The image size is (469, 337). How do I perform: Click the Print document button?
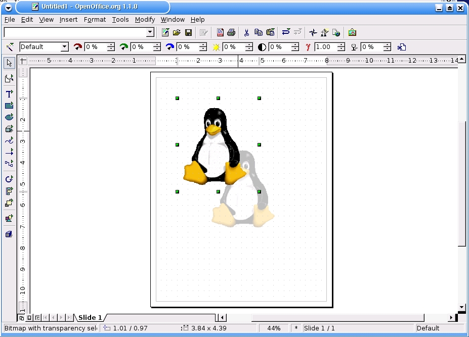231,32
